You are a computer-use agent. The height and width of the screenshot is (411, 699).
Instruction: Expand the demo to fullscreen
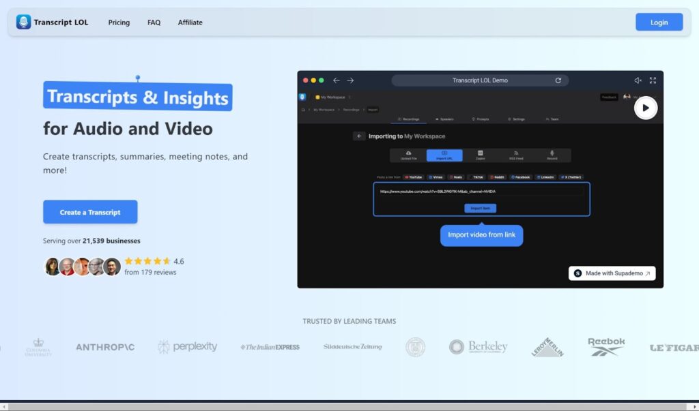coord(653,80)
